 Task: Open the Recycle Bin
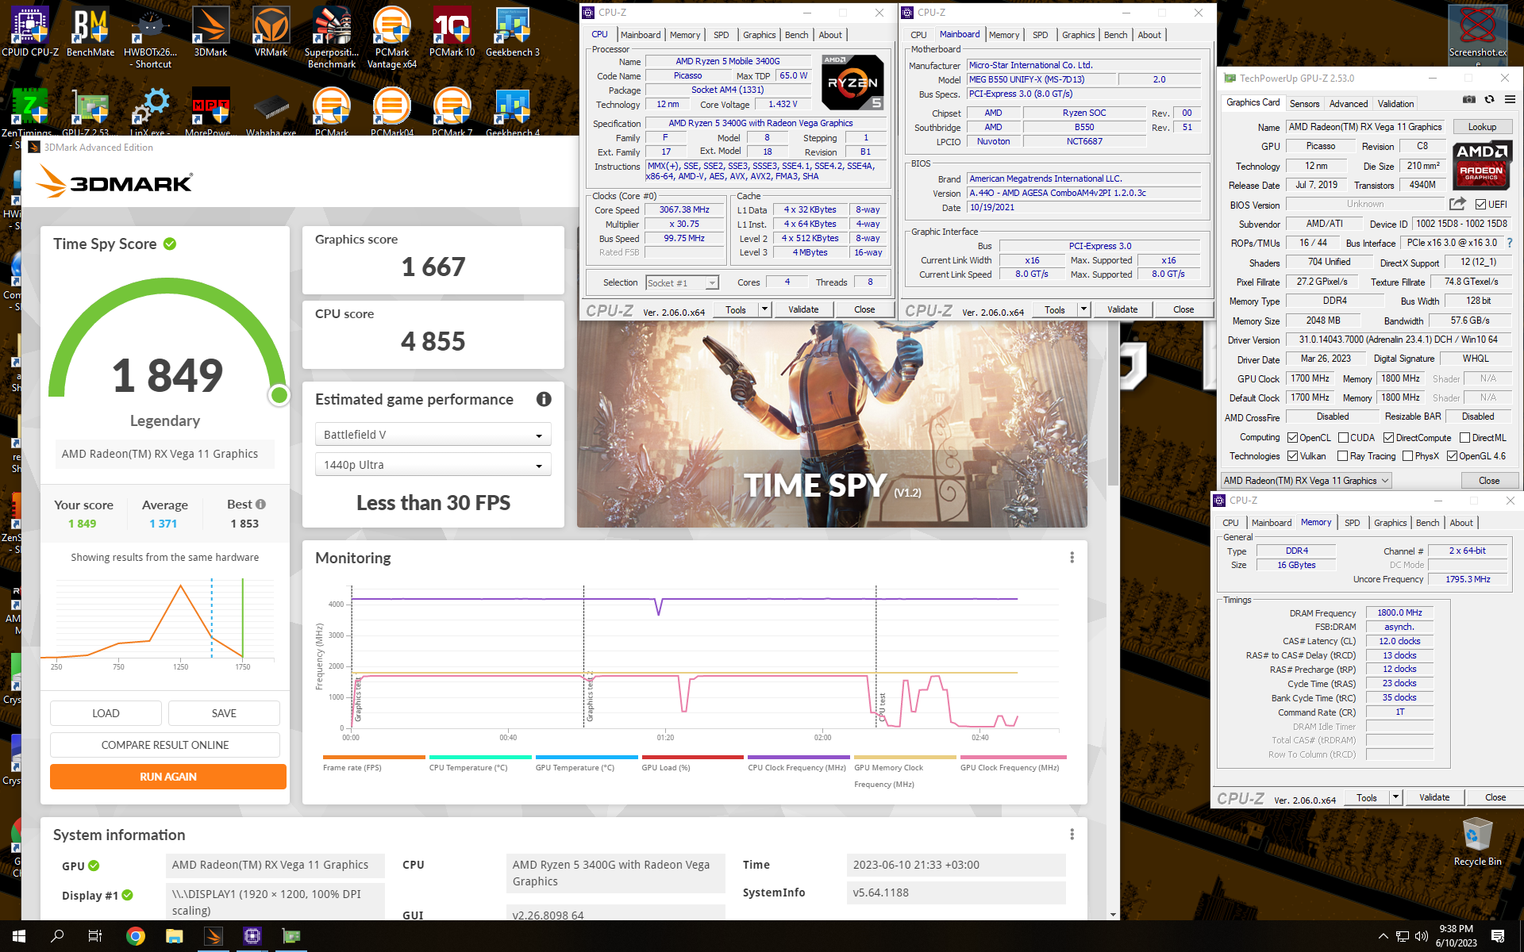click(x=1477, y=842)
